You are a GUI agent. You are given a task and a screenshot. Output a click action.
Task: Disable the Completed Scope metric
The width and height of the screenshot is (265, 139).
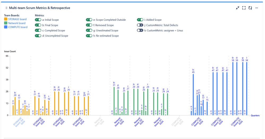tap(38, 30)
